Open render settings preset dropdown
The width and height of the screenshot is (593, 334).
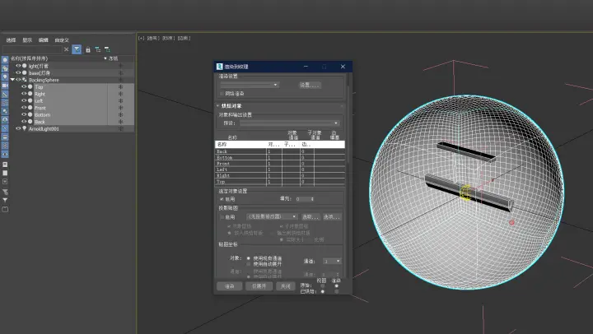pyautogui.click(x=275, y=85)
